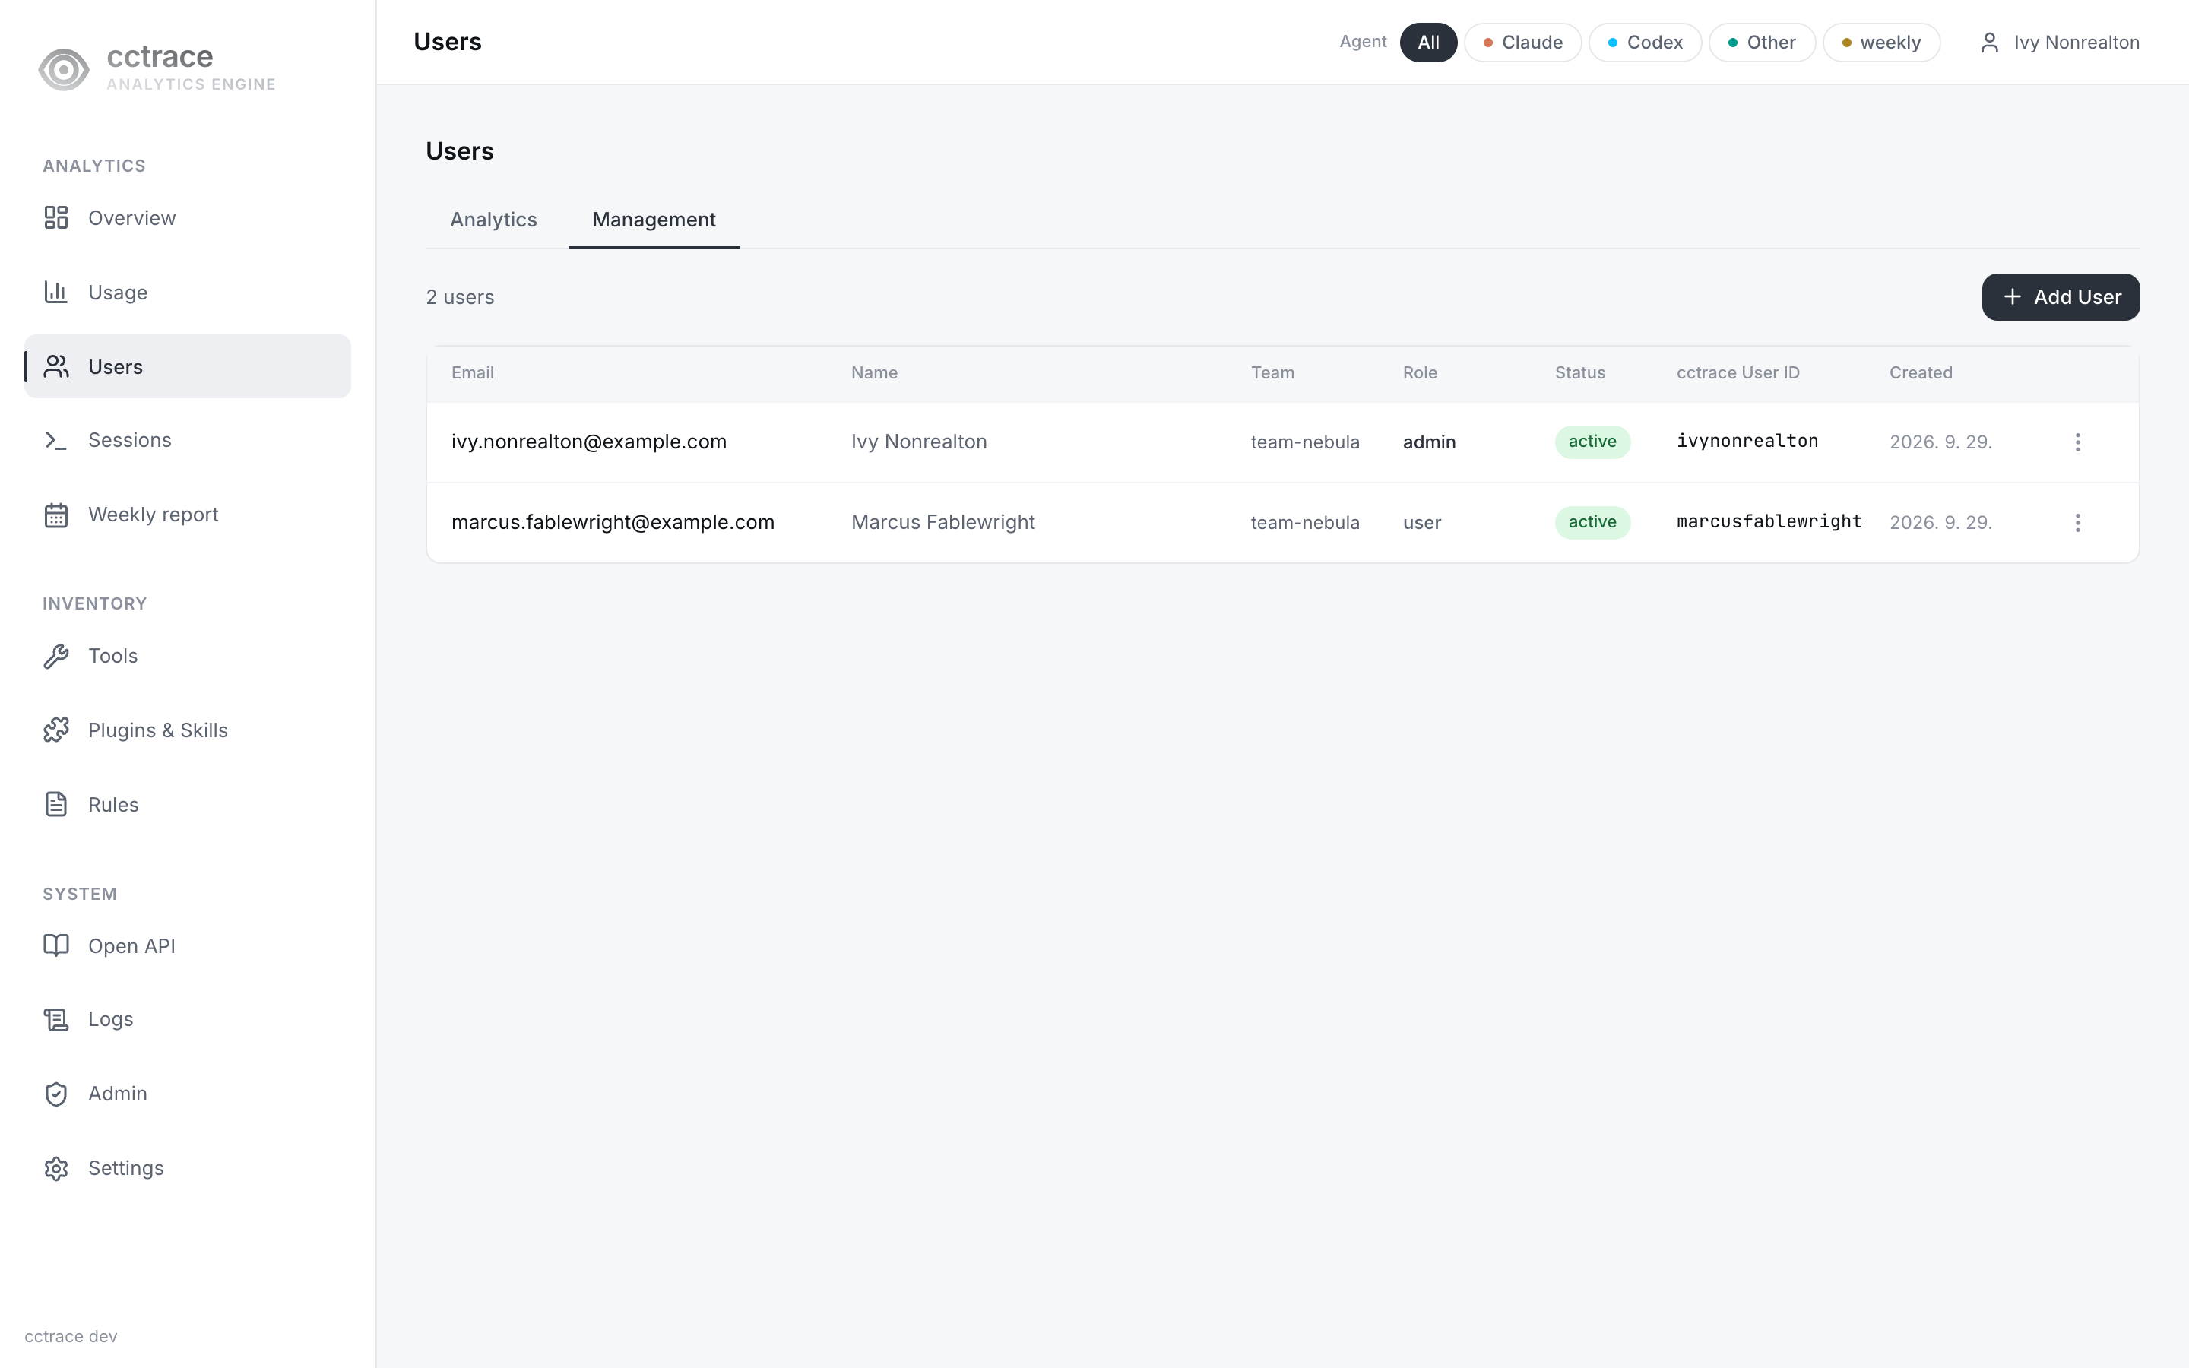Click the Settings gear icon
The image size is (2189, 1368).
click(56, 1168)
